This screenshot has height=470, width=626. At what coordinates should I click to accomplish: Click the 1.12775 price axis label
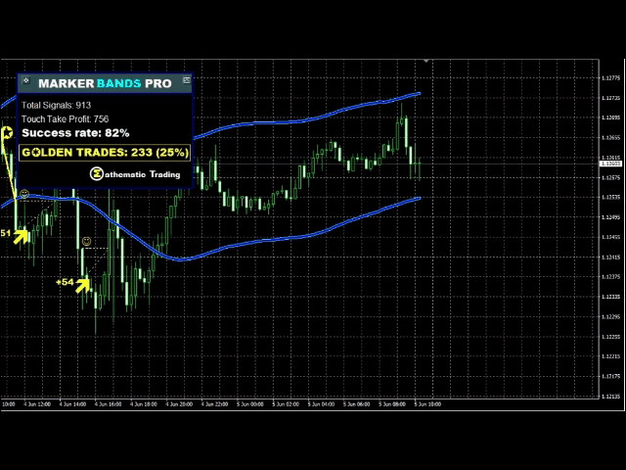[x=610, y=78]
